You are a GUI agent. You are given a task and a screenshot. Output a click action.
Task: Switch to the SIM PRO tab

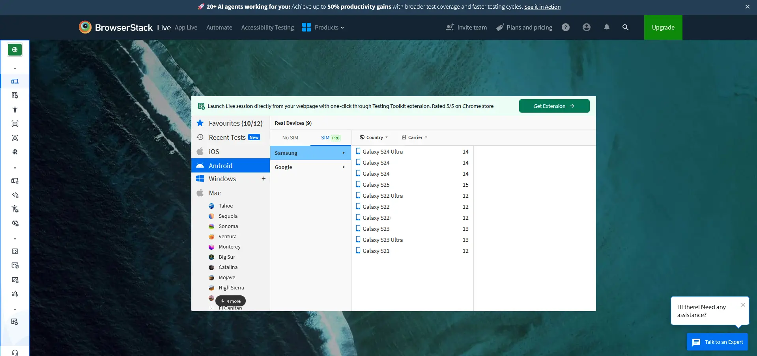[x=331, y=138]
